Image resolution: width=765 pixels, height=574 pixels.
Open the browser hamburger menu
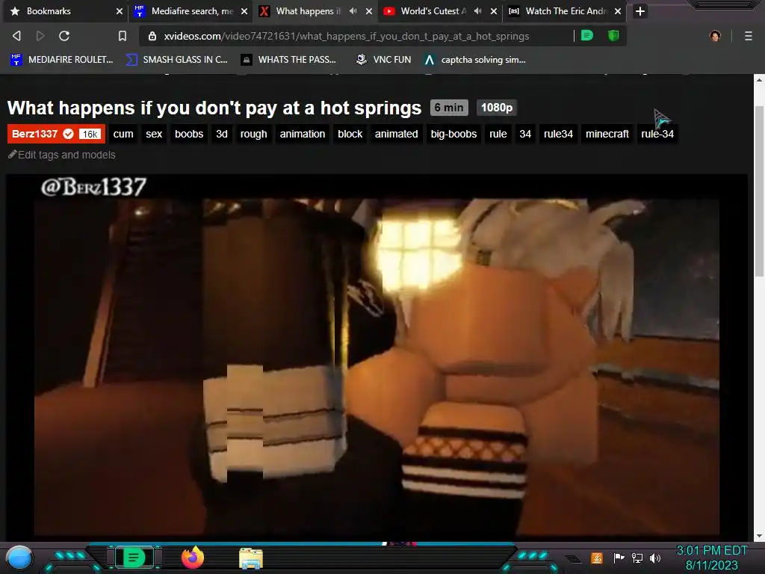click(748, 36)
